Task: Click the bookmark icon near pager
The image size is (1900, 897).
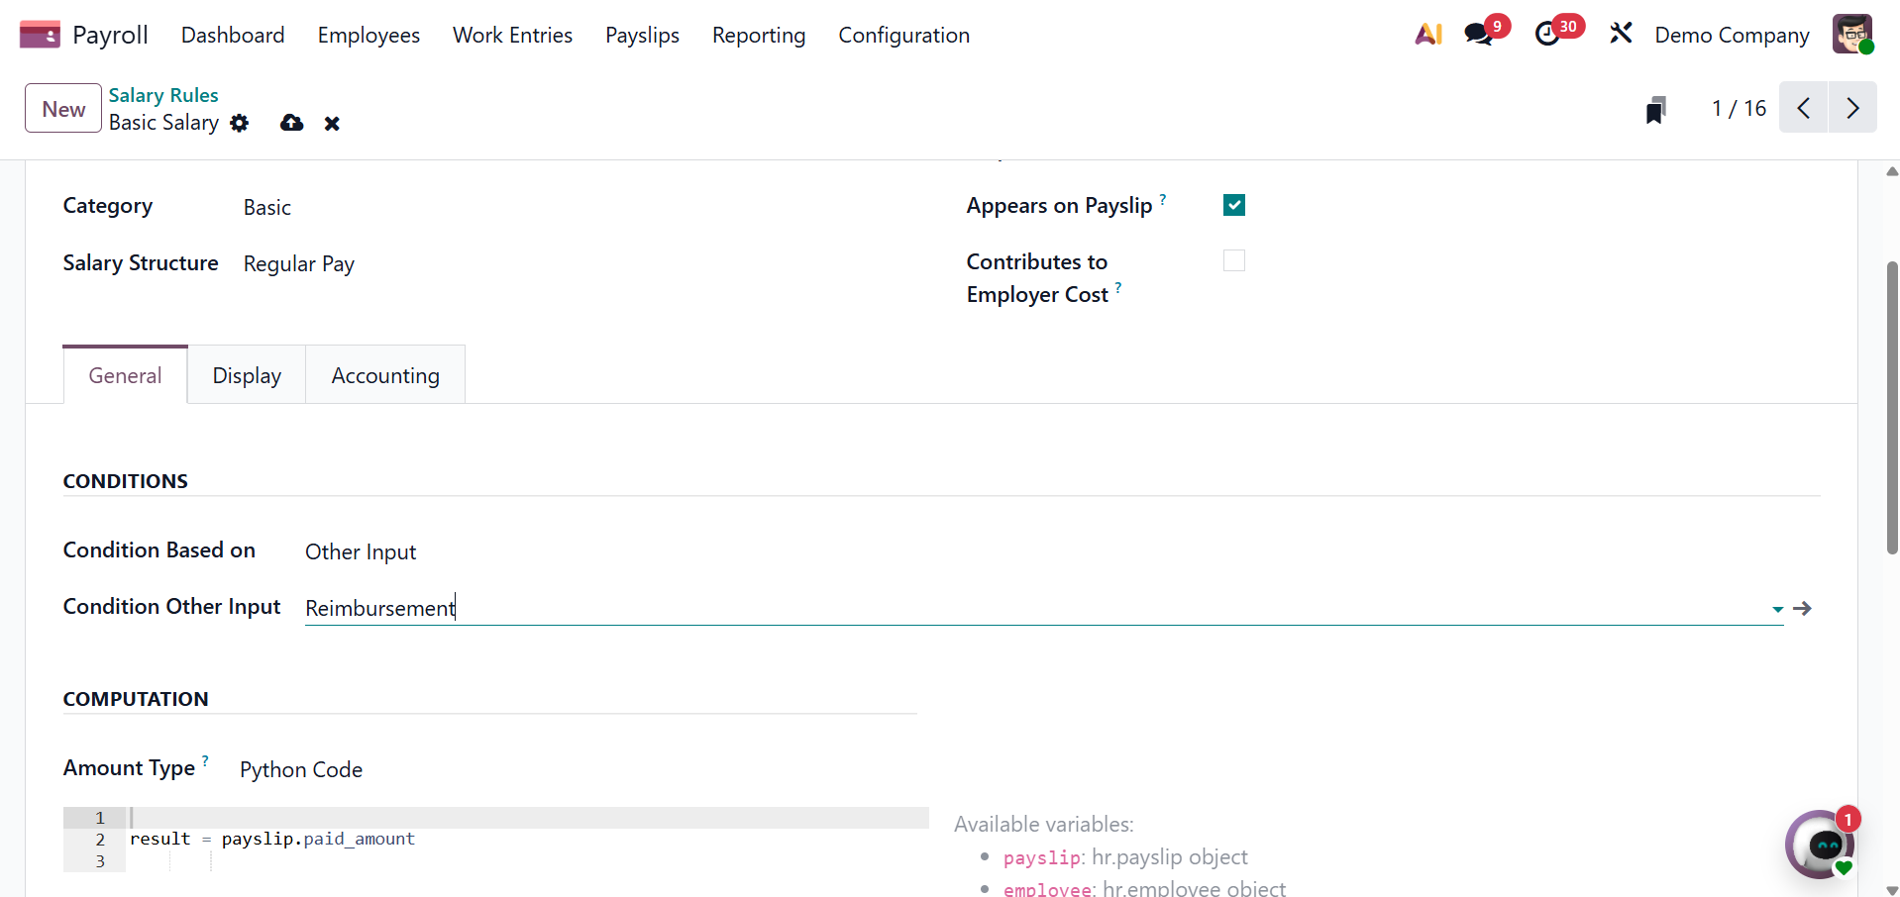Action: [x=1655, y=110]
